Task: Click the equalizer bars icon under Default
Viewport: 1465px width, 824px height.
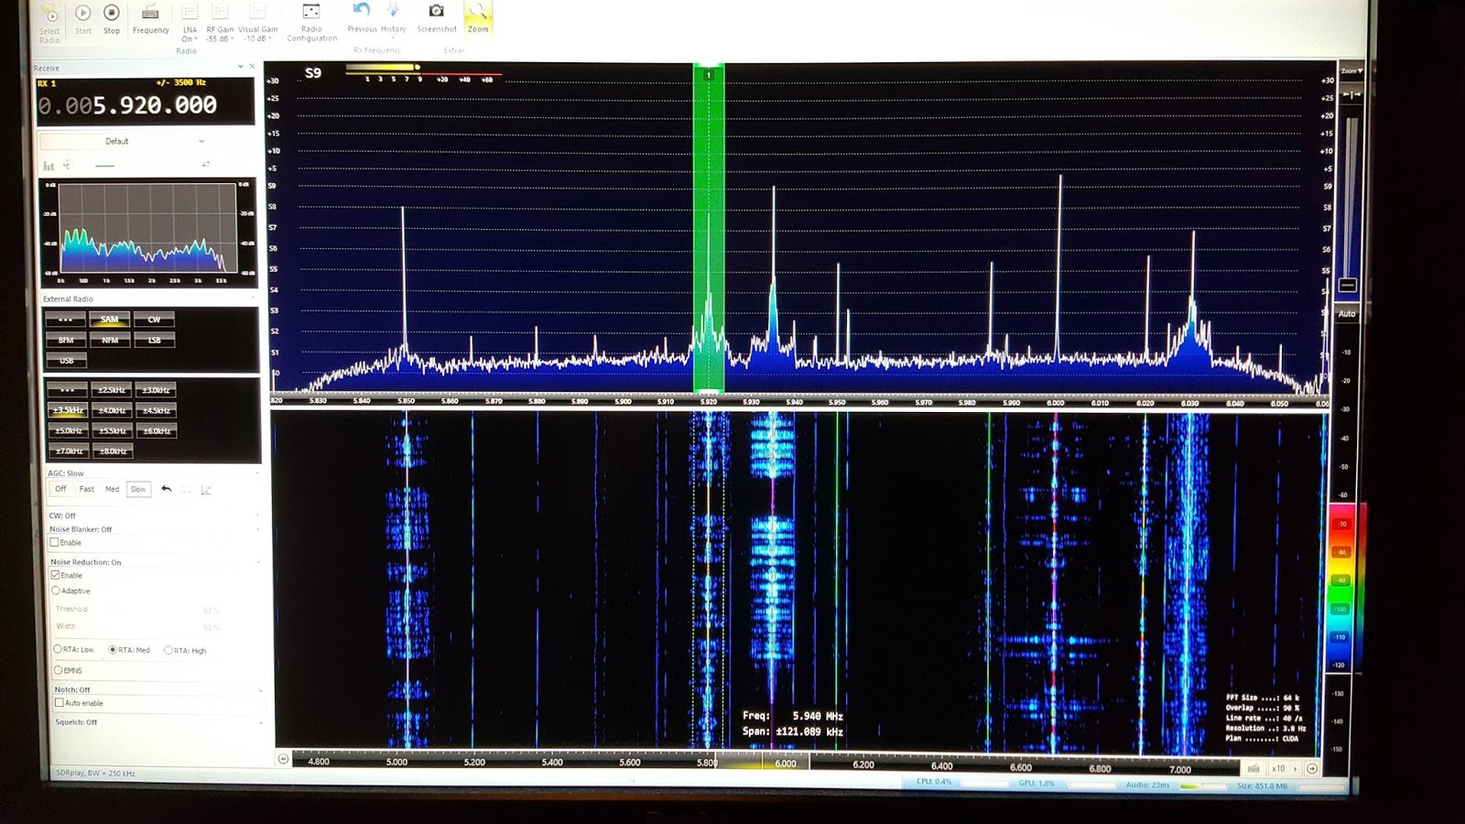Action: tap(49, 166)
